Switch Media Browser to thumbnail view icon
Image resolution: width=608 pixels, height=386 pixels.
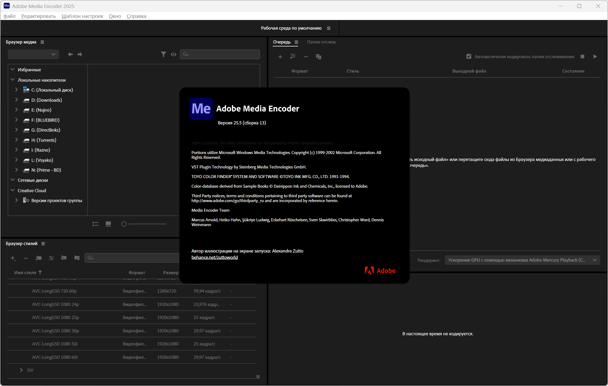pos(108,224)
